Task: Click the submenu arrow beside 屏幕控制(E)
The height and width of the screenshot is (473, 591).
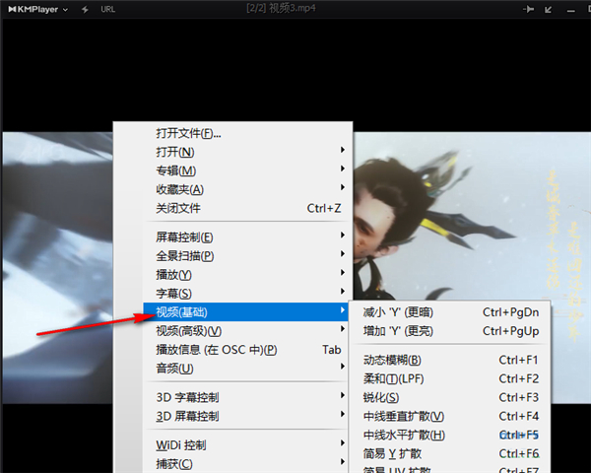Action: click(x=342, y=235)
